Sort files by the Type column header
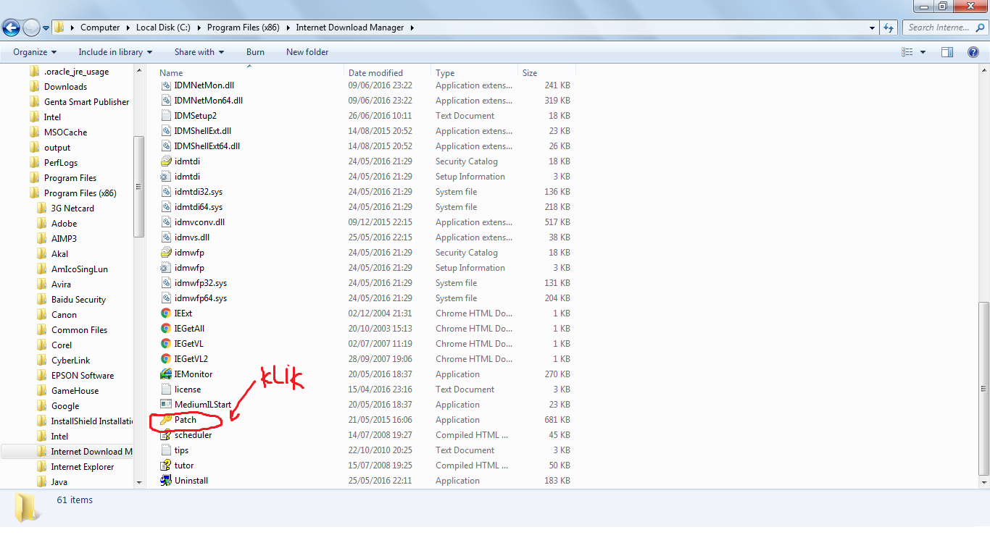 (x=474, y=73)
